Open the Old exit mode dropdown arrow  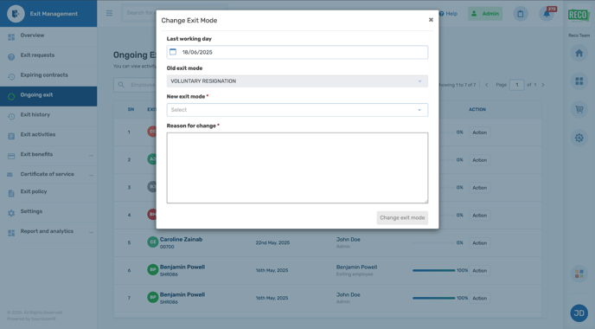[x=419, y=81]
